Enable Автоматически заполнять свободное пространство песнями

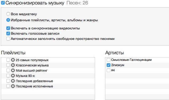click(x=8, y=39)
